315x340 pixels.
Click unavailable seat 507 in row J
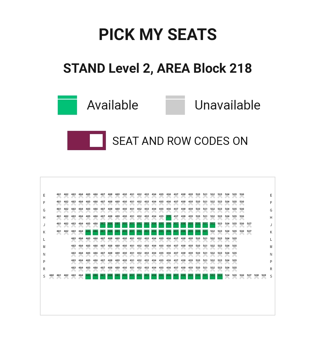click(x=249, y=225)
